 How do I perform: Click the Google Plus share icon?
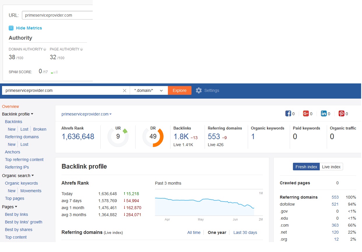306,114
